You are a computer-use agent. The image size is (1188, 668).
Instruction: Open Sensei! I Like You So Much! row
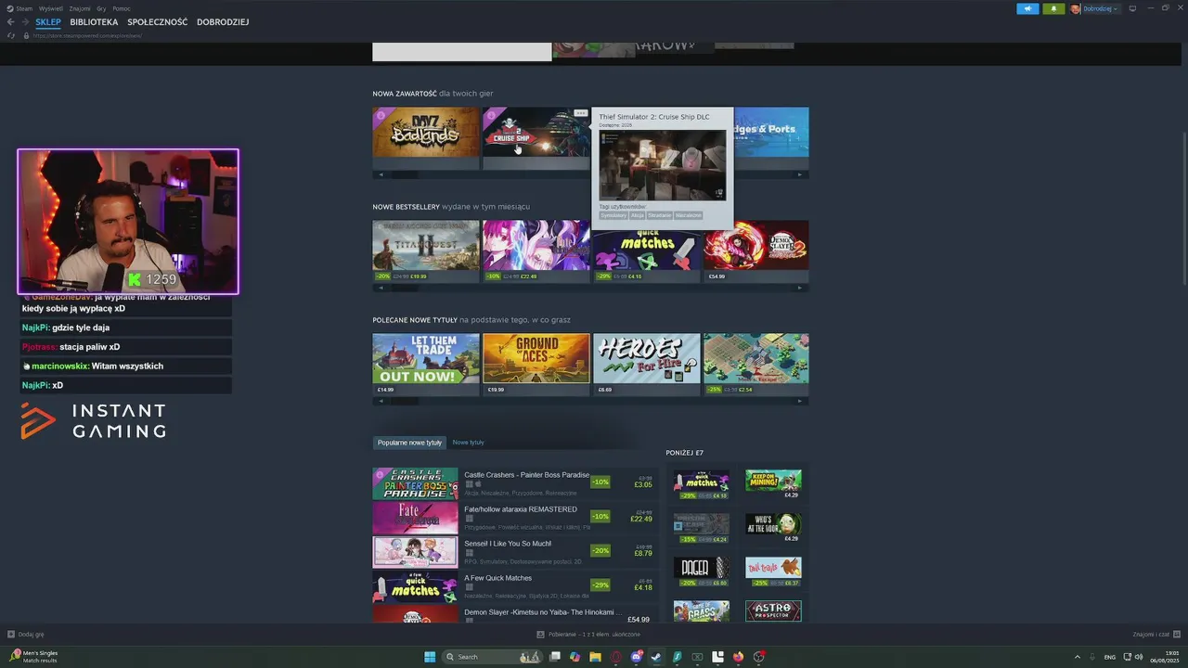(x=515, y=552)
